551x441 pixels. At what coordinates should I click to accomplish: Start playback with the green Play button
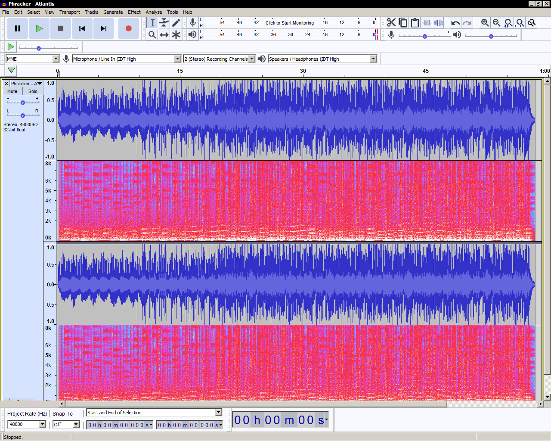(x=39, y=28)
